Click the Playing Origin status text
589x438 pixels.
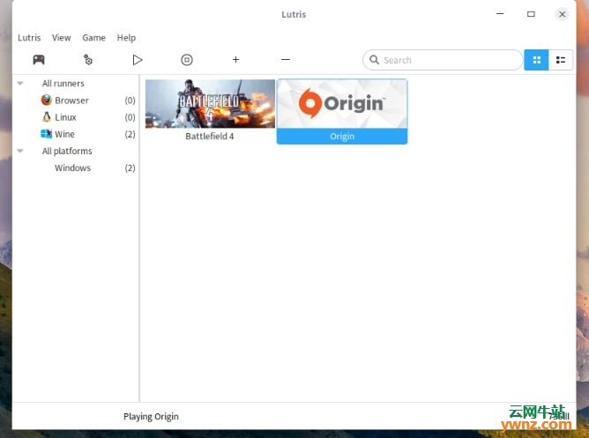coord(151,417)
